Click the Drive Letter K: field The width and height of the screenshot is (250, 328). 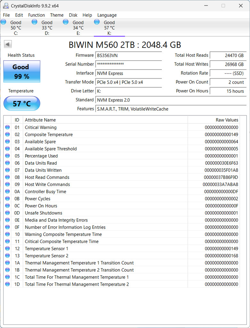click(129, 91)
